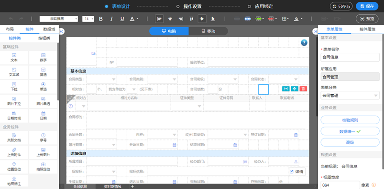Switch to 布局 layout tab
Image resolution: width=384 pixels, height=189 pixels.
click(10, 29)
